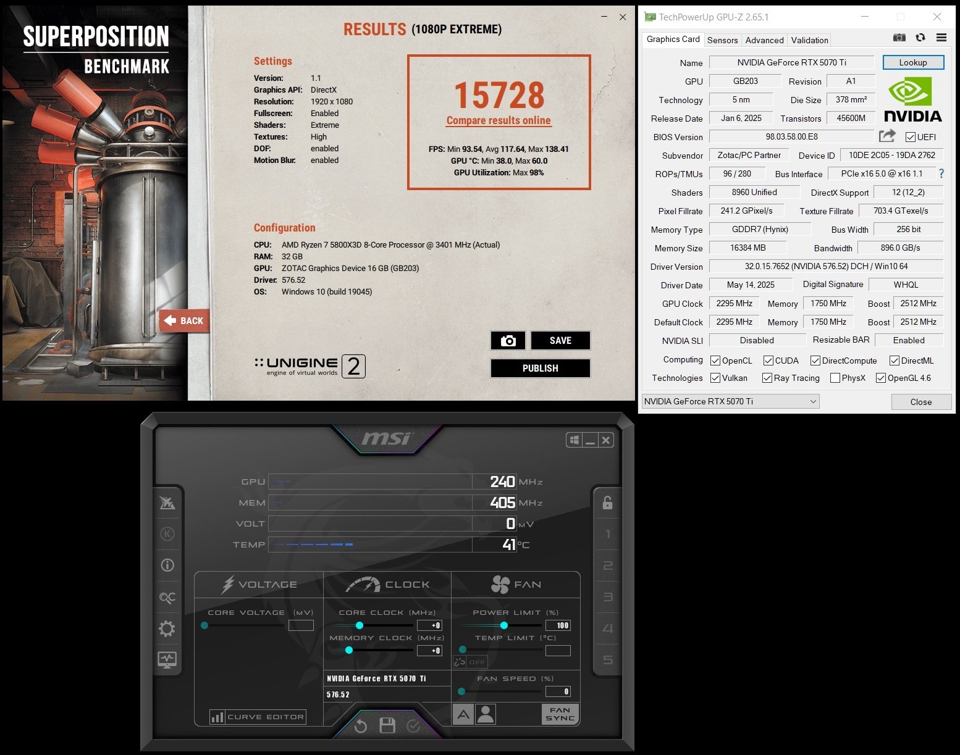
Task: Take a Superposition screenshot with the camera button
Action: (508, 341)
